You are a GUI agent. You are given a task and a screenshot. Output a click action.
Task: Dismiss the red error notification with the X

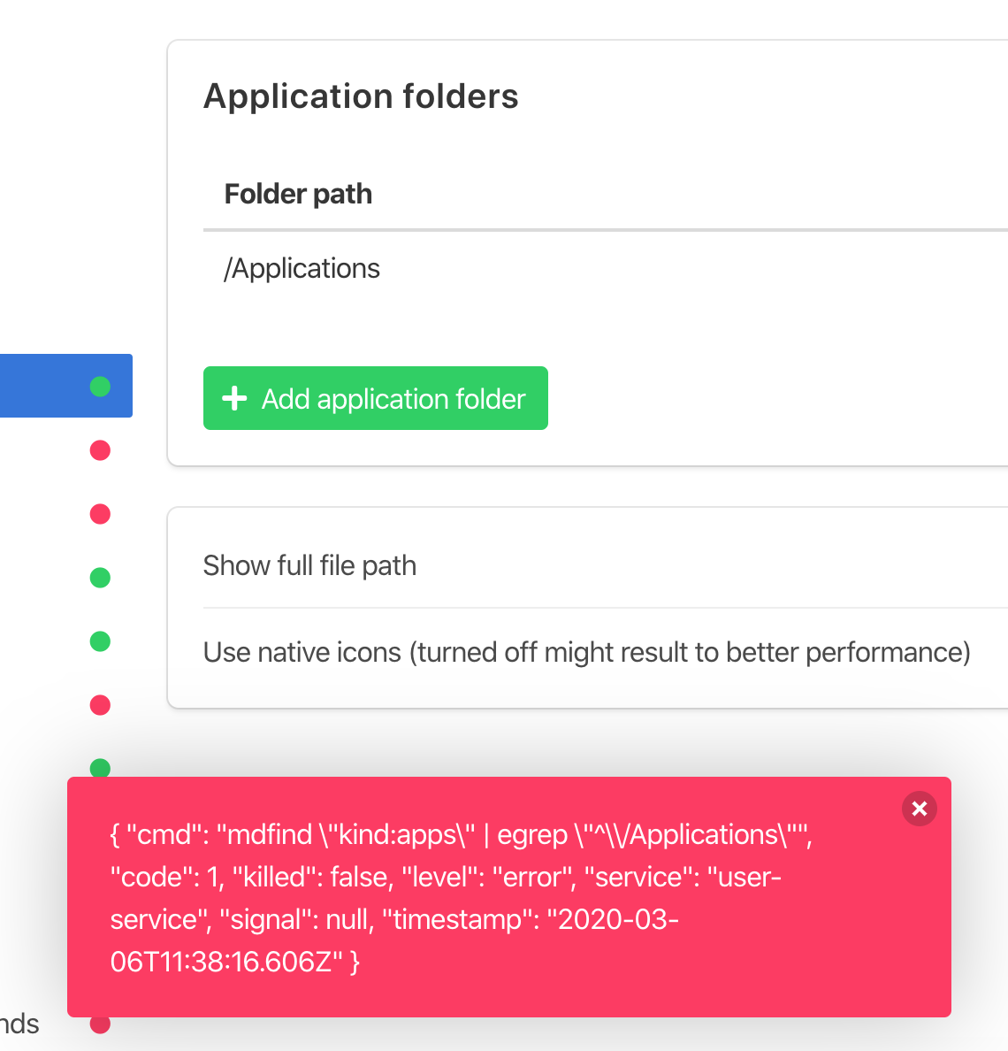tap(919, 809)
